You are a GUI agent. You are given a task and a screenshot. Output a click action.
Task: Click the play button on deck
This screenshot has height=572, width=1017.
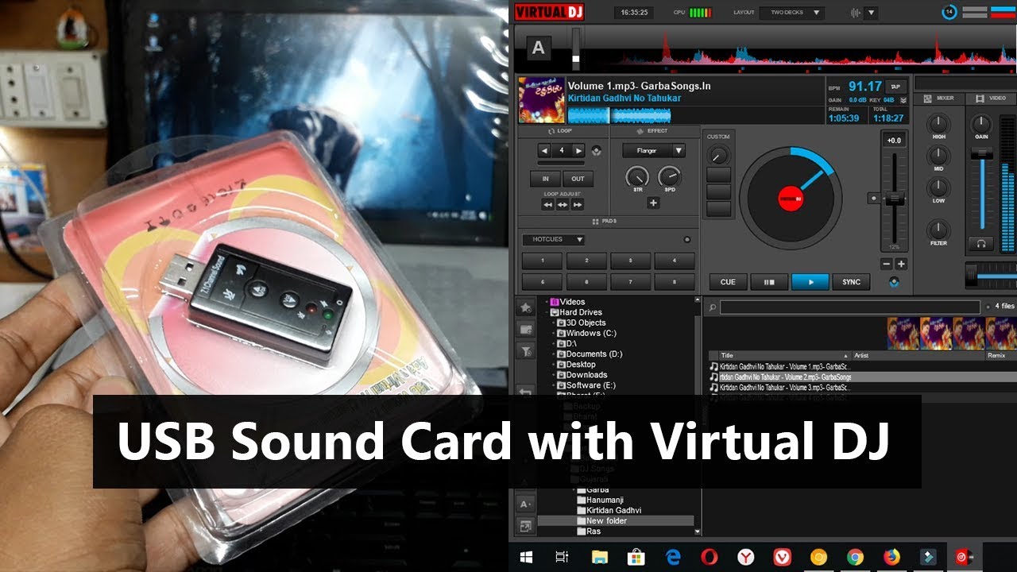pos(810,282)
